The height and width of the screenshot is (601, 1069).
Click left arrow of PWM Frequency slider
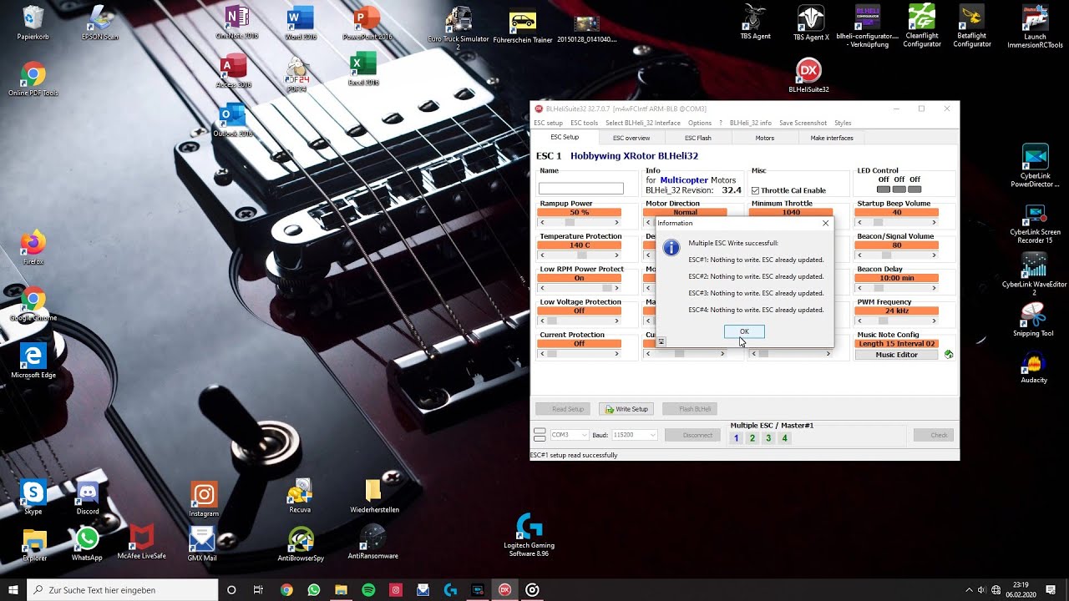click(859, 321)
